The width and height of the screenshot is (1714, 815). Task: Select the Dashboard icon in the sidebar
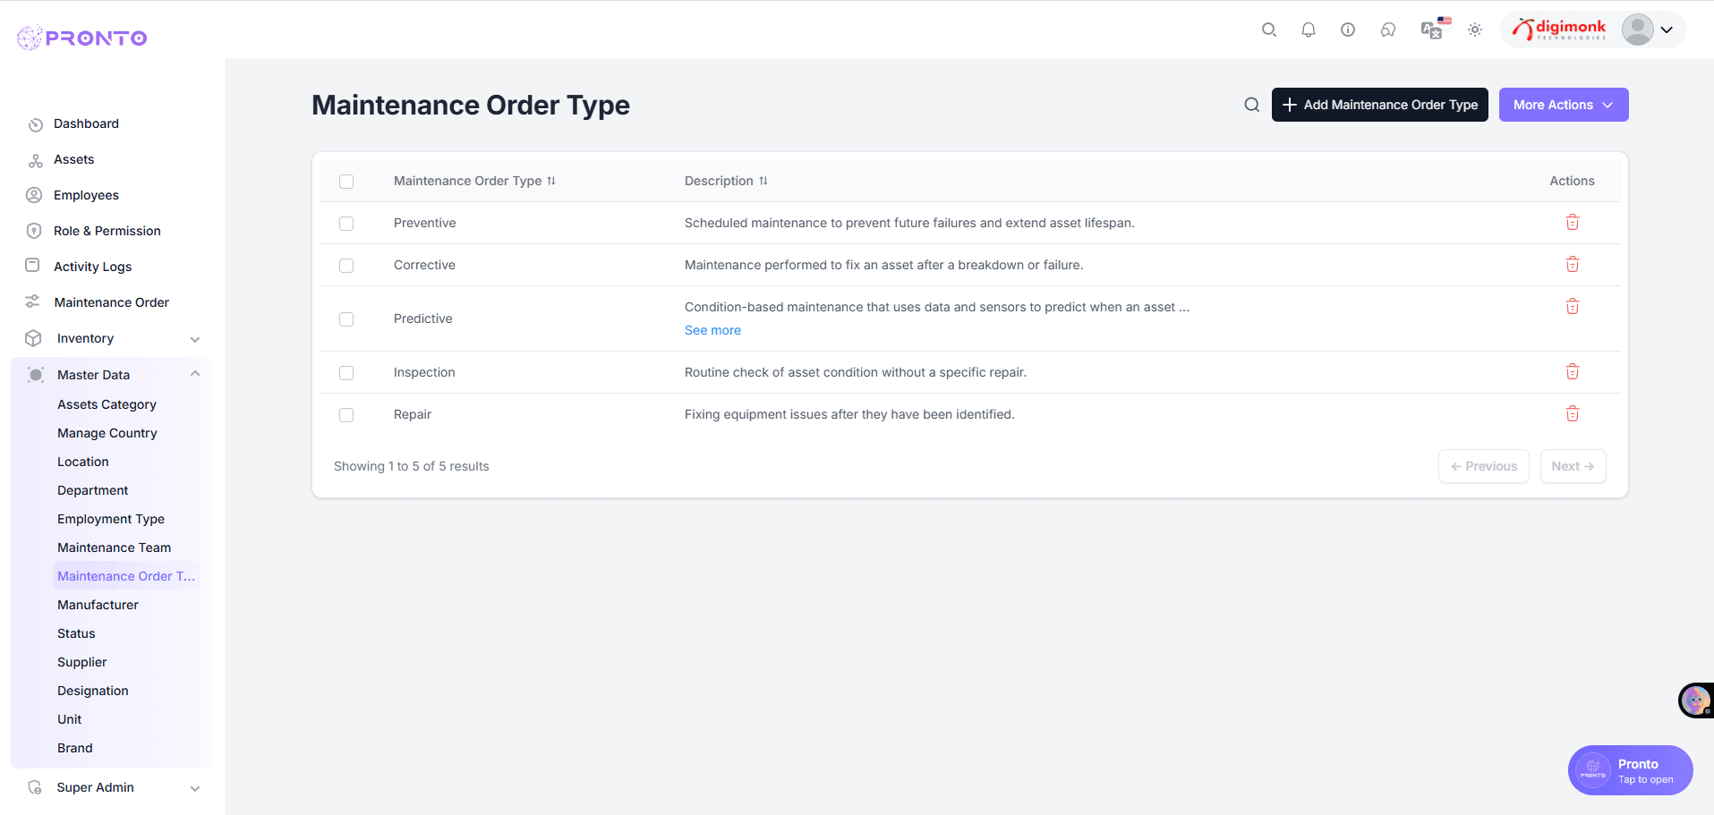[34, 123]
